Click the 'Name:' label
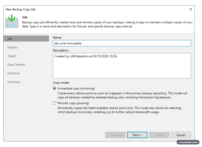Screen dimensions: 202x147 [57, 38]
